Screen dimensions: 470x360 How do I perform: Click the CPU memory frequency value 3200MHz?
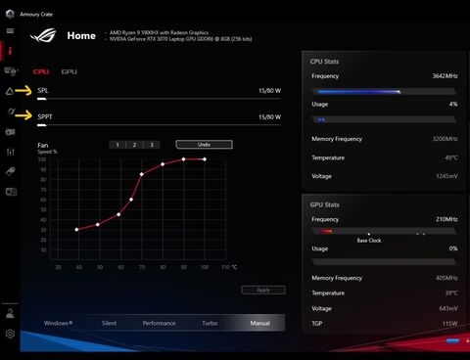(446, 139)
